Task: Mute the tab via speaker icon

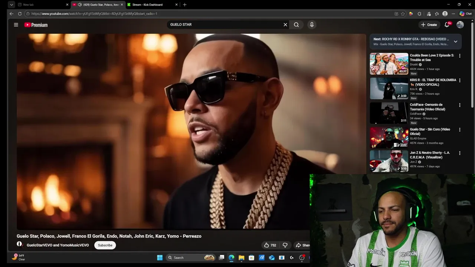Action: pyautogui.click(x=80, y=5)
